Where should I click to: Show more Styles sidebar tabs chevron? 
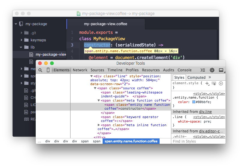coord(210,77)
